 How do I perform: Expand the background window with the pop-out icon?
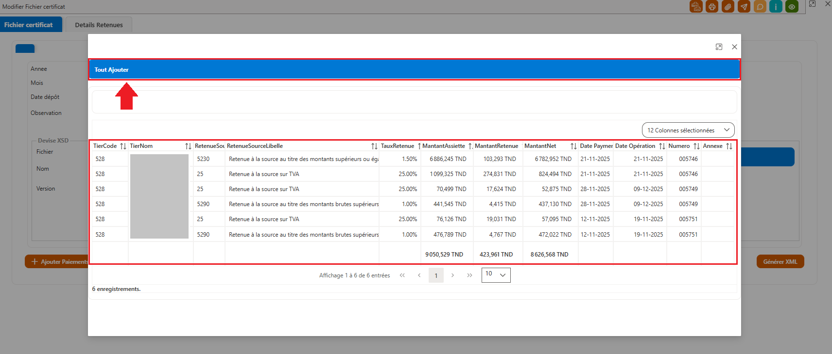click(812, 4)
